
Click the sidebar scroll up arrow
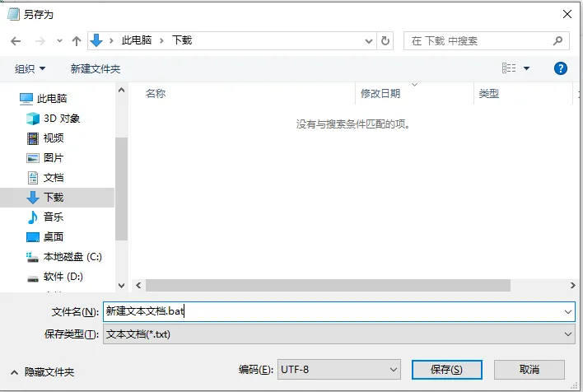(121, 90)
